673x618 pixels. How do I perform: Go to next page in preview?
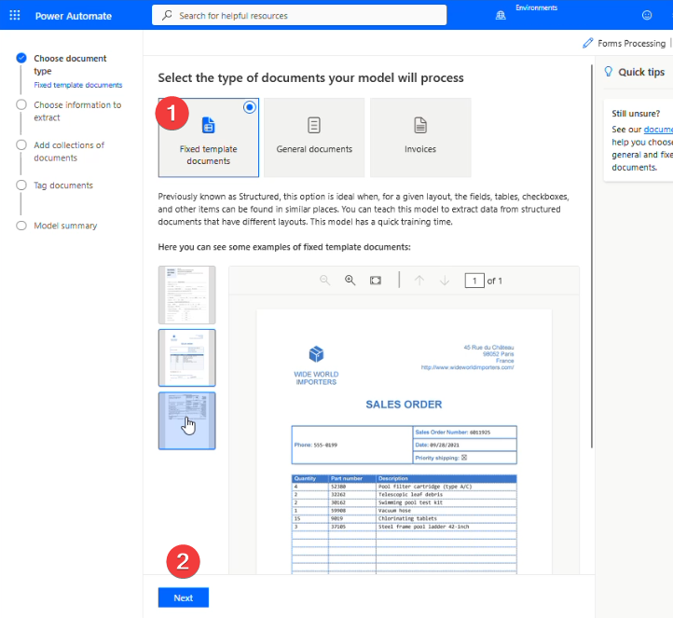point(445,281)
